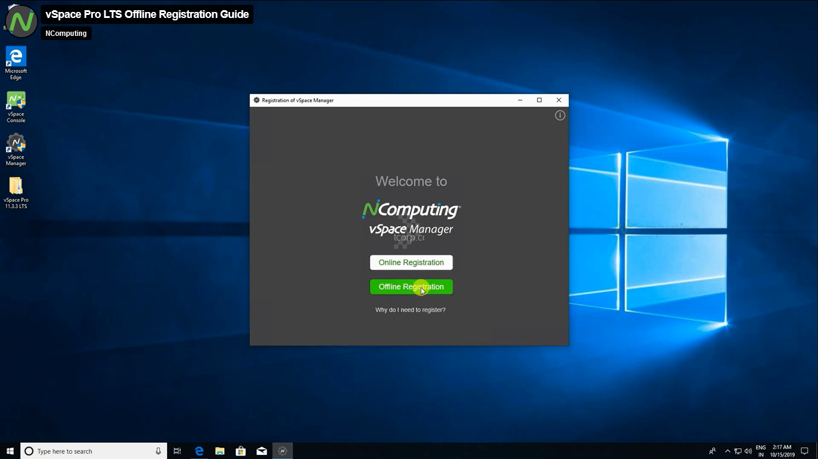Open the 'Why do I need to register?' link
The width and height of the screenshot is (818, 459).
point(410,310)
